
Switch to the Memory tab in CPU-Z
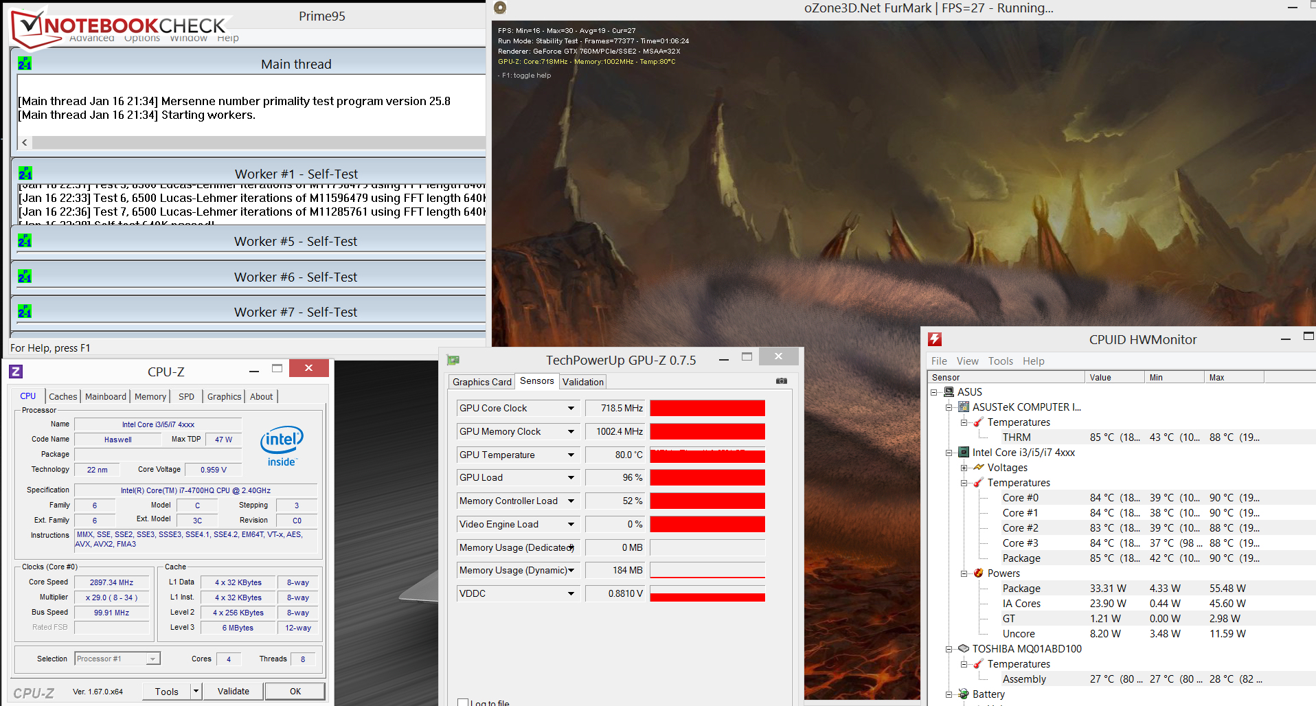(150, 396)
